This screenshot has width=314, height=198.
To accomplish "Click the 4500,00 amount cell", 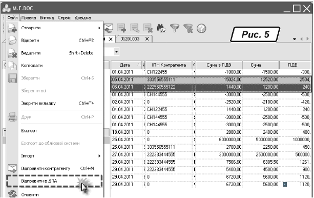I will point(261,169).
